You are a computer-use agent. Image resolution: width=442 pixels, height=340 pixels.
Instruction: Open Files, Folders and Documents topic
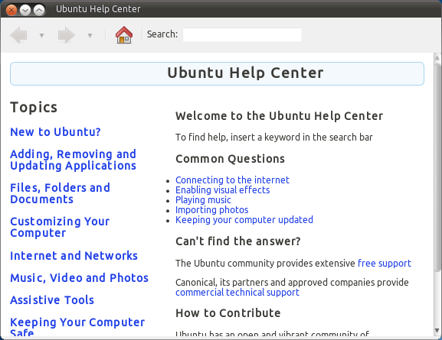click(x=60, y=193)
